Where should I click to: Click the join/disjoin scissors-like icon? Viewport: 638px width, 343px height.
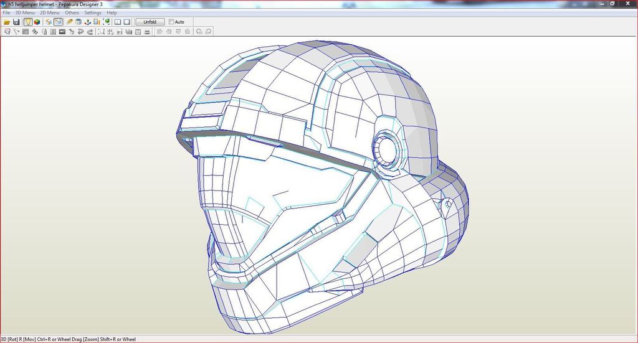(16, 31)
